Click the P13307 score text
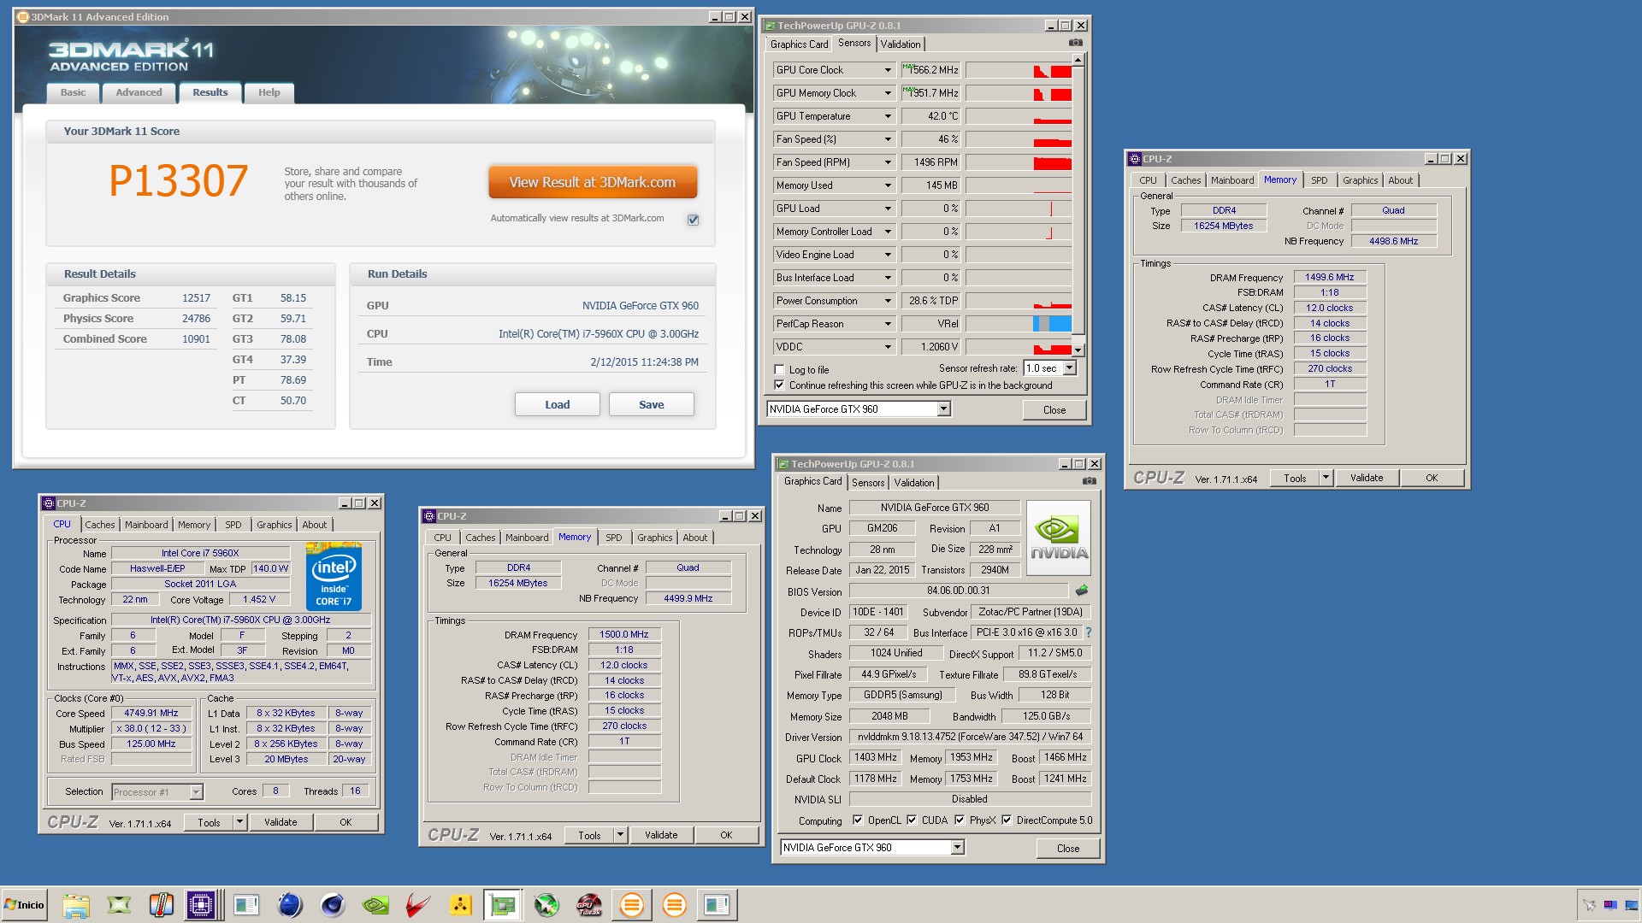 [x=178, y=181]
